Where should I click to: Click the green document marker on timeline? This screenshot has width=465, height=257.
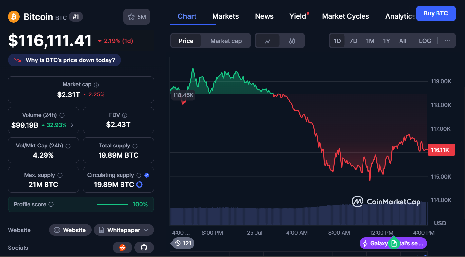click(394, 243)
